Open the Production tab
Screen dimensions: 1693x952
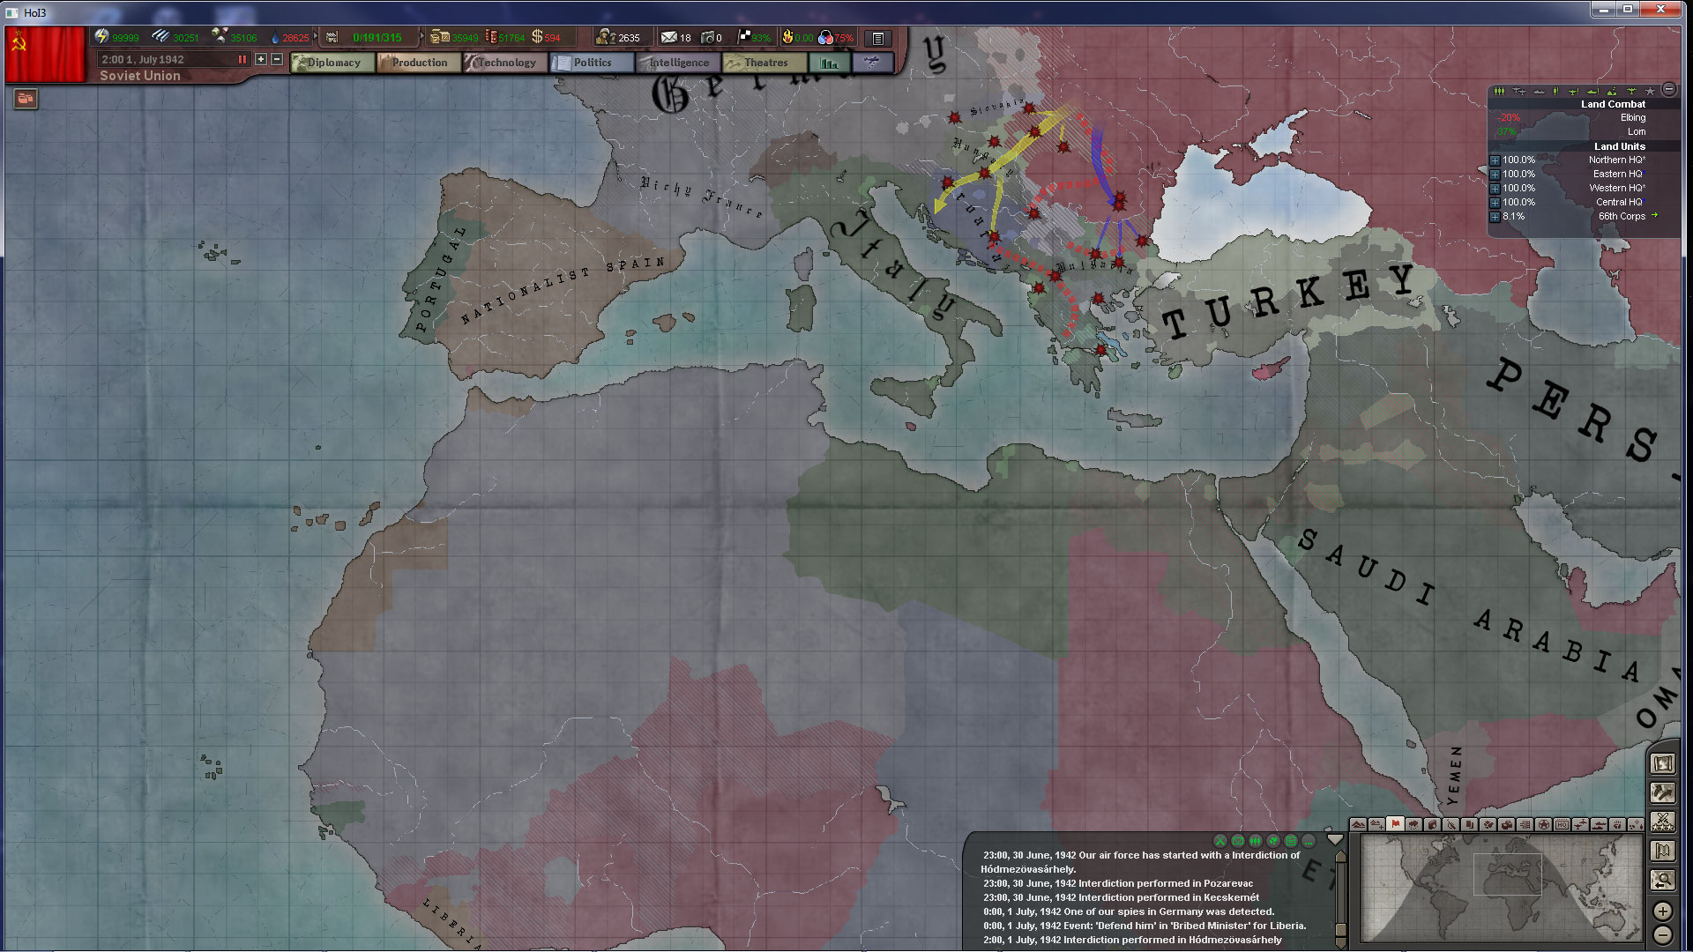coord(419,63)
